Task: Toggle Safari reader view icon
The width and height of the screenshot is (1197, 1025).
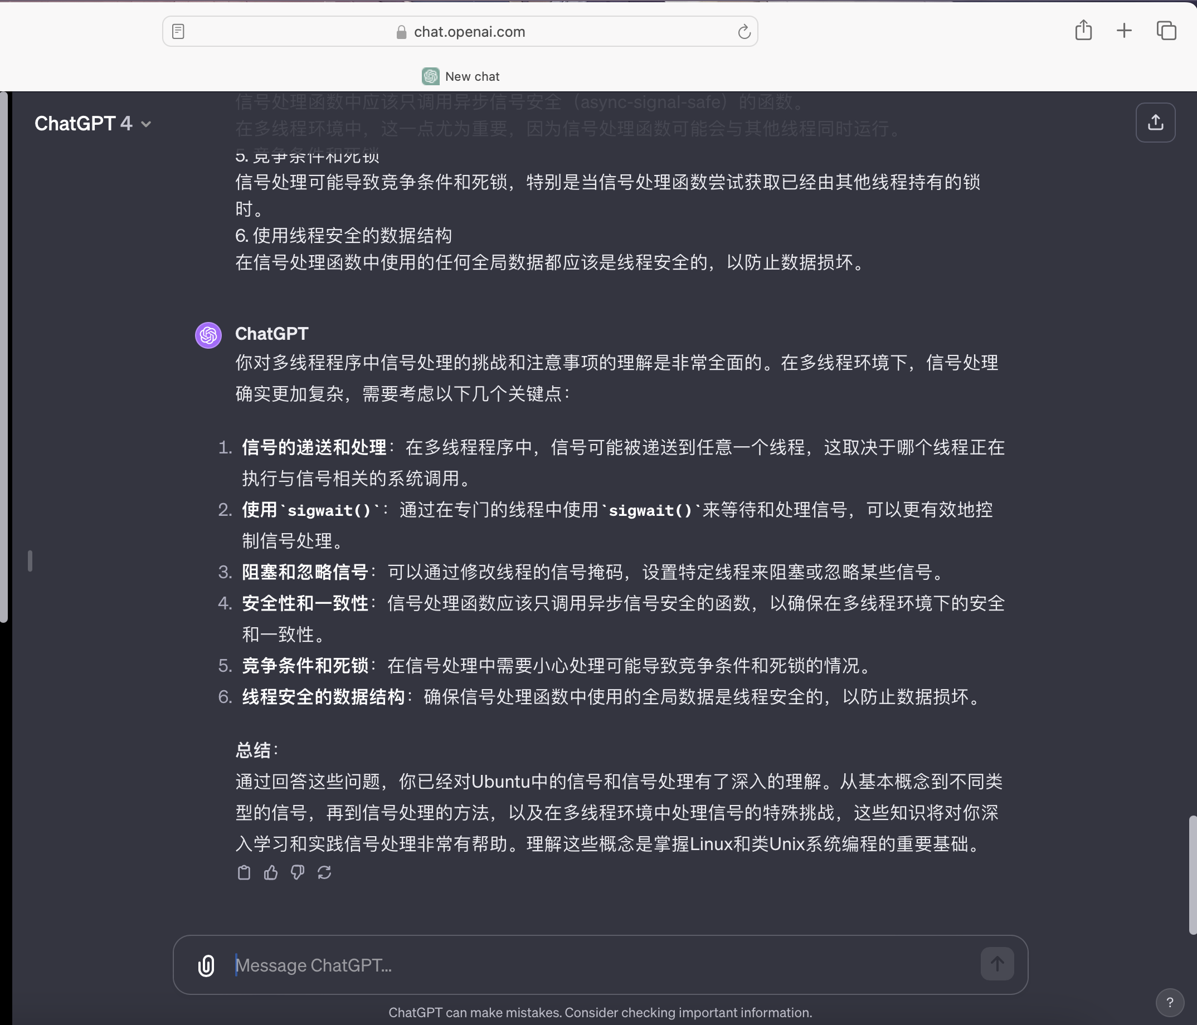Action: pyautogui.click(x=178, y=31)
